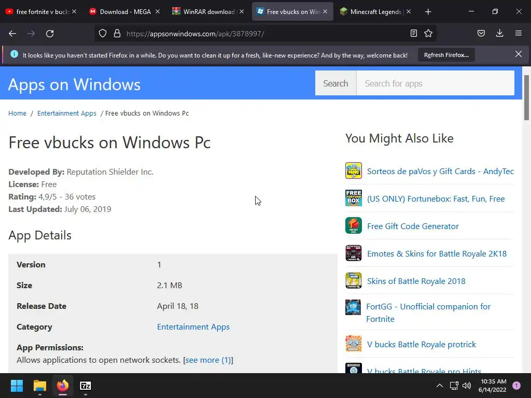Bookmark this page with the star icon

(x=428, y=33)
